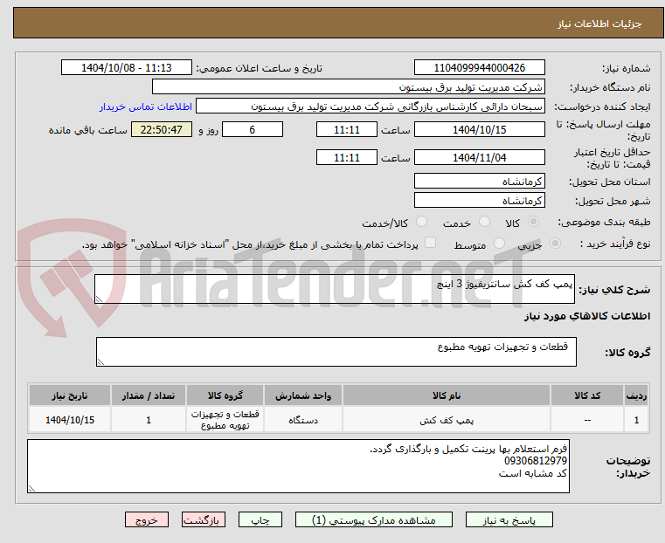Click the تعداد / مقدار column header
Screen dimensions: 665x543
click(149, 395)
